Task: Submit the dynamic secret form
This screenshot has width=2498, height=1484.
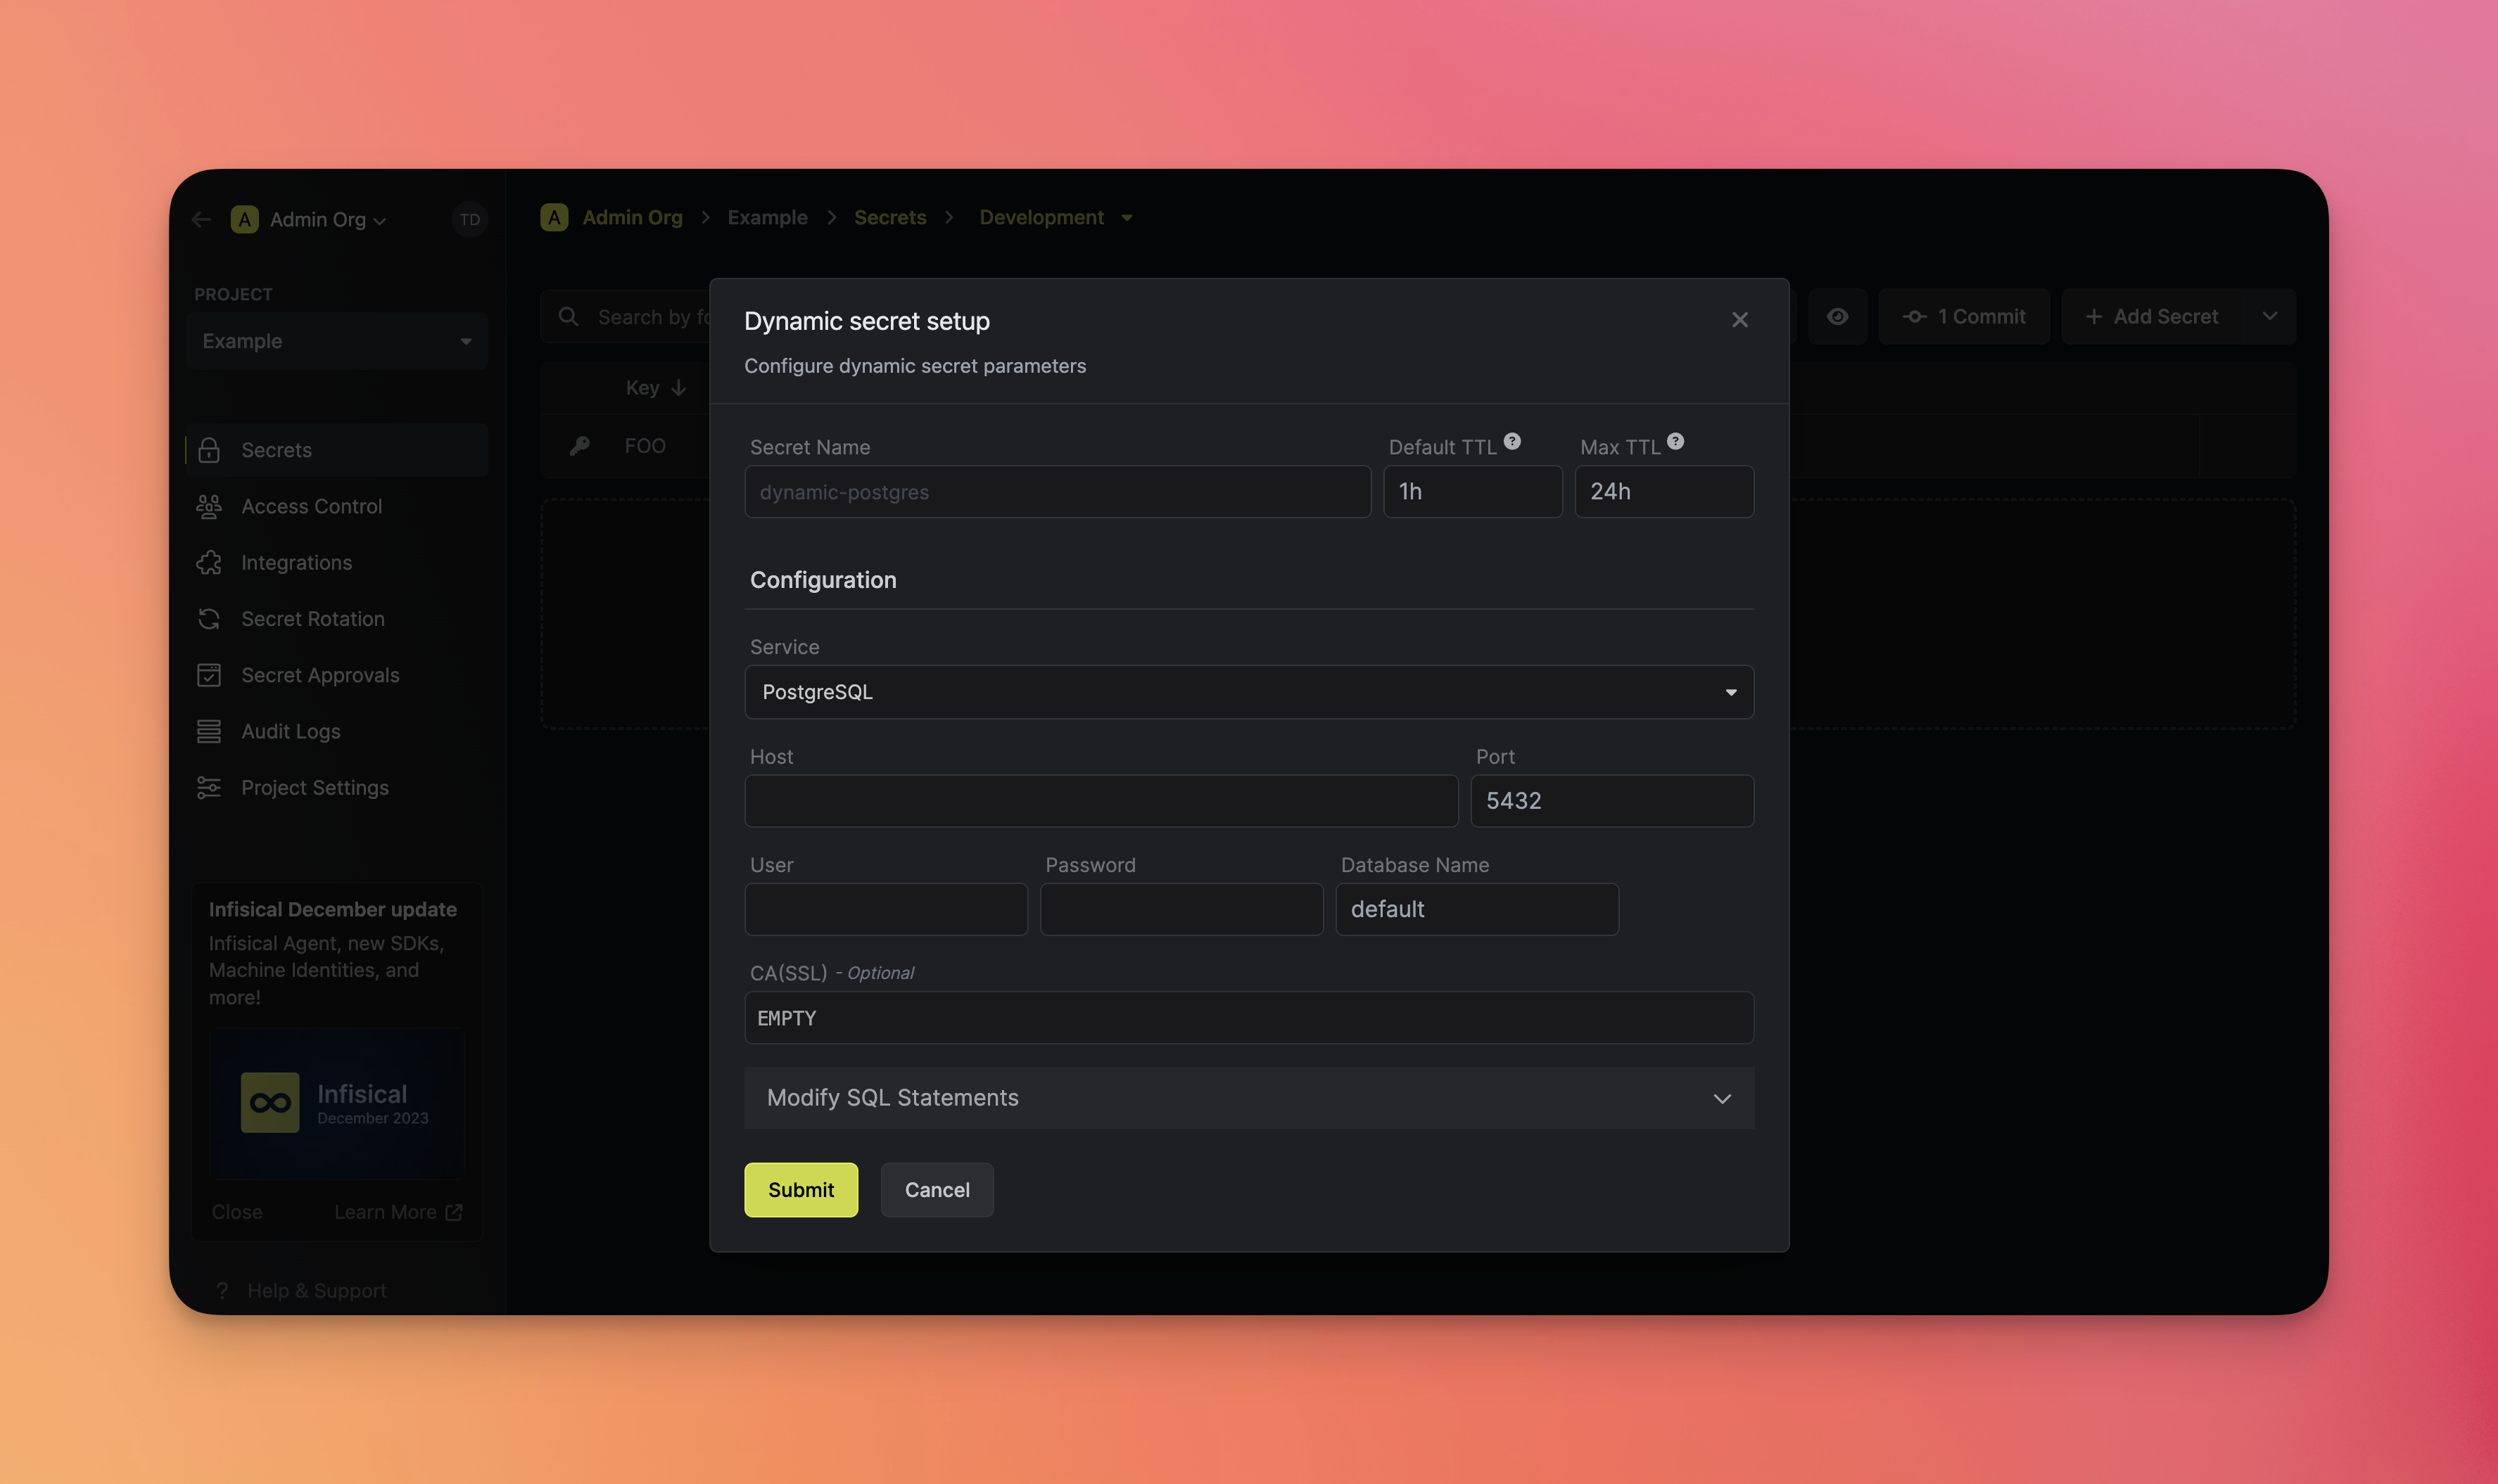Action: pos(800,1190)
